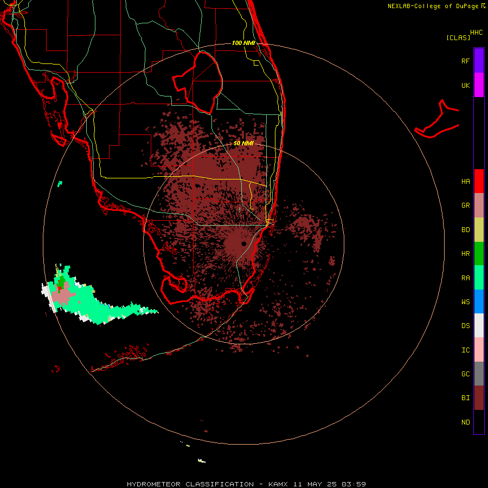Click the IC legend label

pyautogui.click(x=465, y=350)
